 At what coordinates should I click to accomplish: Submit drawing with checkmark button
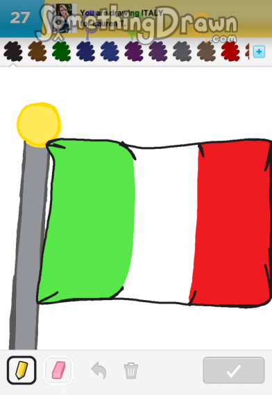click(234, 370)
